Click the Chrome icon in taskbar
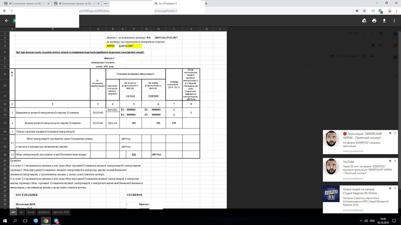 coord(46,221)
